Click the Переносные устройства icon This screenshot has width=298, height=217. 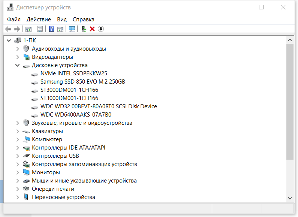pyautogui.click(x=26, y=197)
